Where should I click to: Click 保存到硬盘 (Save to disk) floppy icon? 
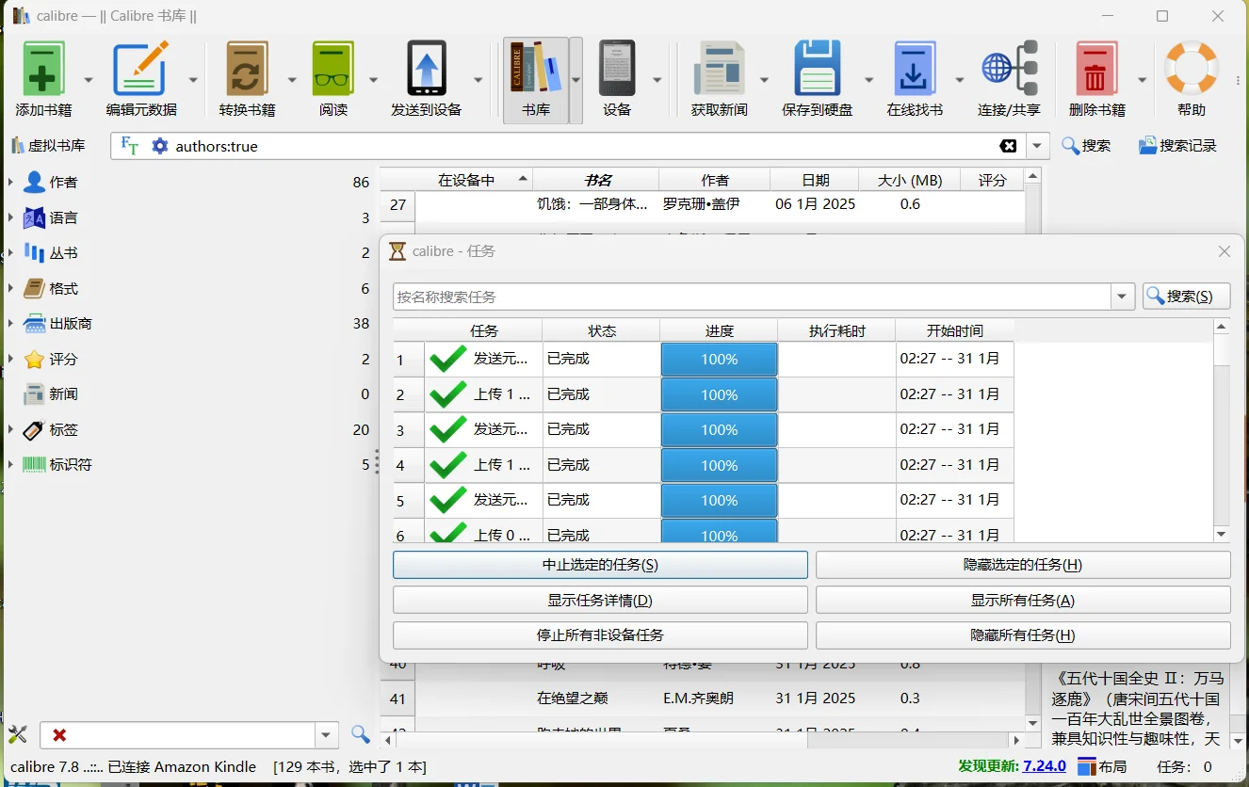click(817, 69)
